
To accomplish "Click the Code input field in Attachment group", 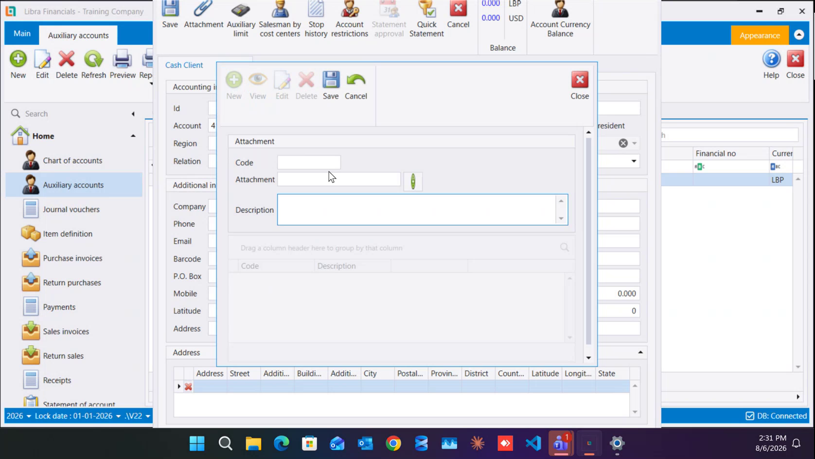I will [309, 162].
